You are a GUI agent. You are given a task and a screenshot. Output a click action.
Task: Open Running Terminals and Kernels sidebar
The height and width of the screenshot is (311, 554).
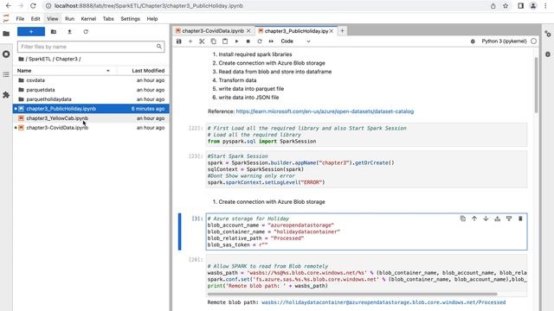click(x=6, y=54)
